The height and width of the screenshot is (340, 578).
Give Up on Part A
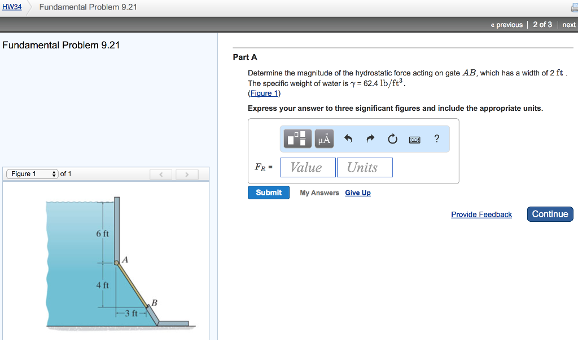[x=358, y=193]
